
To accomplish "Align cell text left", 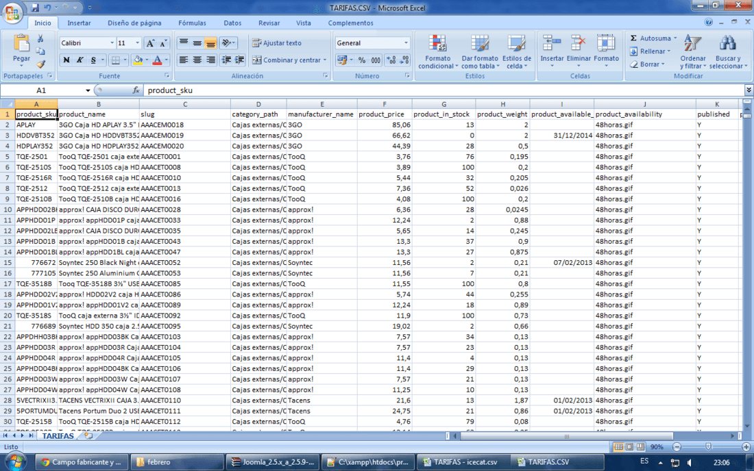I will [x=184, y=60].
